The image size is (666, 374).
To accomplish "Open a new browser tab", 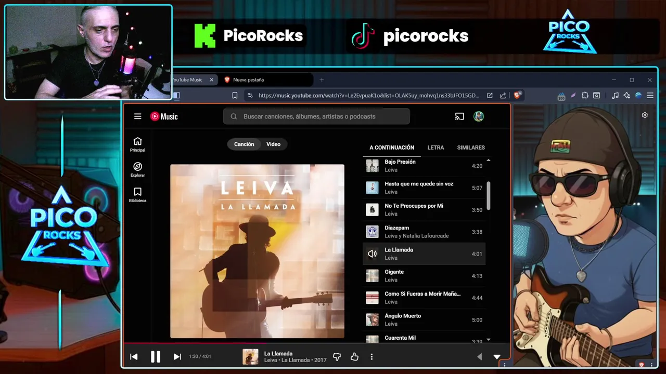I will pyautogui.click(x=322, y=80).
